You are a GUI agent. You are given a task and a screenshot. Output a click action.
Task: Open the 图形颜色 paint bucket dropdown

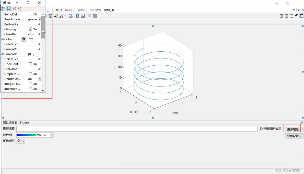[x=21, y=141]
